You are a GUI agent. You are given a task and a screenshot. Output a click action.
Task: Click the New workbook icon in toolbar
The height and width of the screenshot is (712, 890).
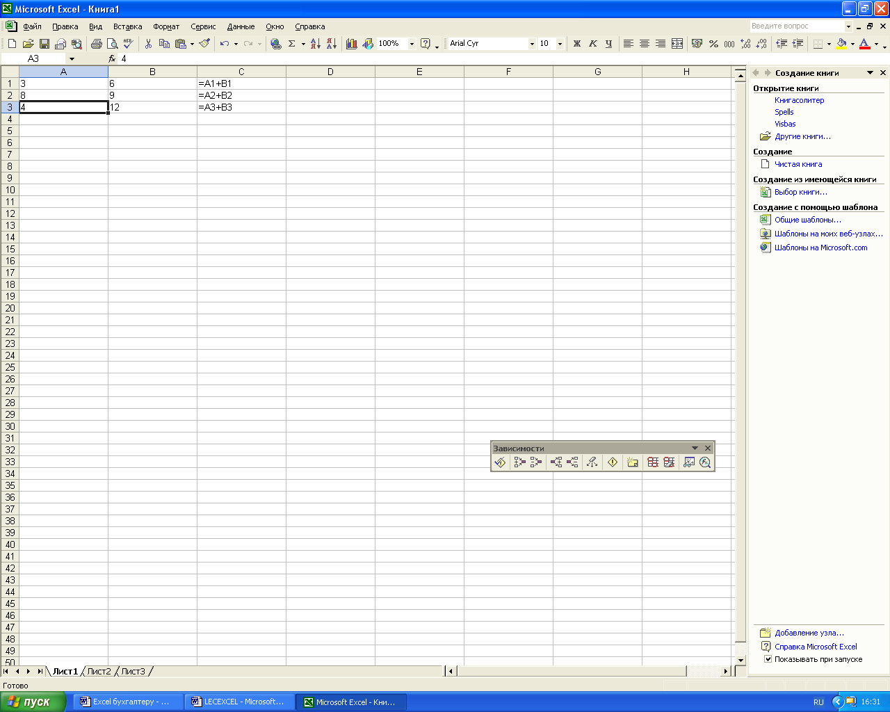click(x=12, y=44)
